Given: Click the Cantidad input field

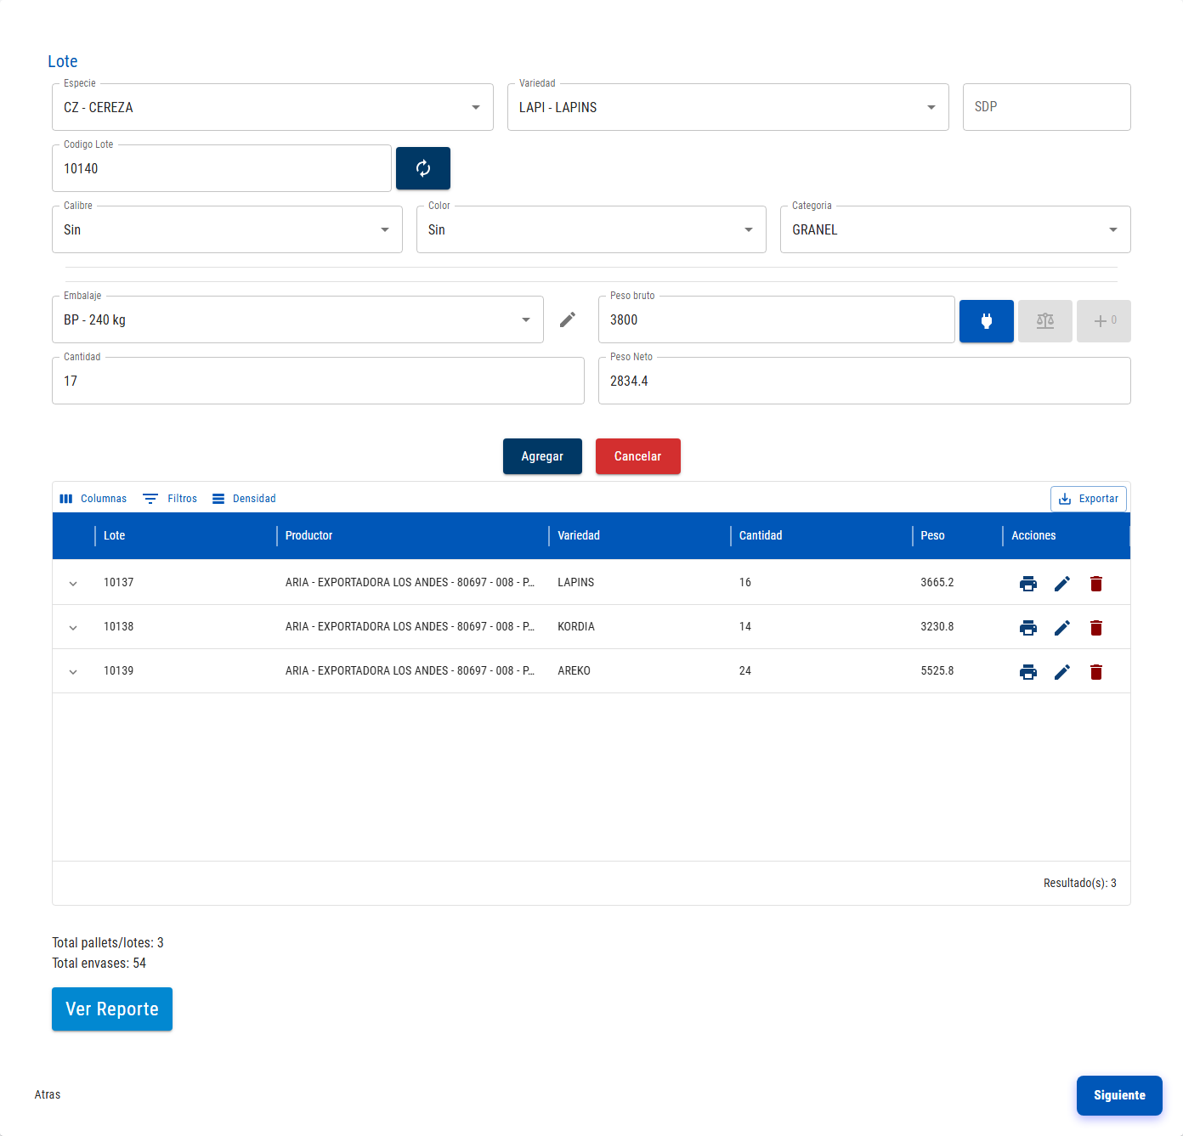Looking at the screenshot, I should pos(318,381).
